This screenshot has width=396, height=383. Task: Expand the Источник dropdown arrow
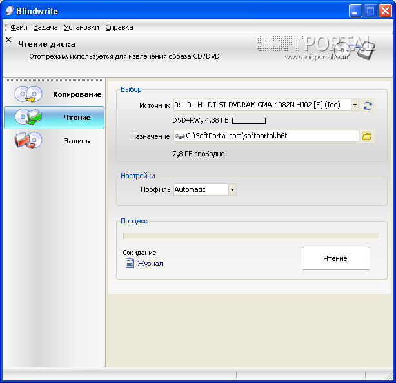(355, 105)
